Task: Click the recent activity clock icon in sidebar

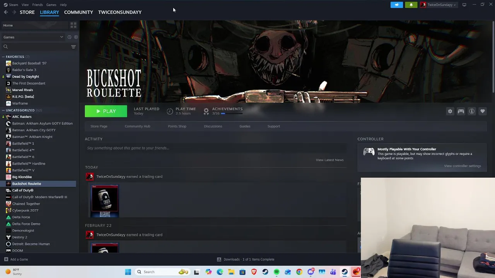Action: [69, 37]
